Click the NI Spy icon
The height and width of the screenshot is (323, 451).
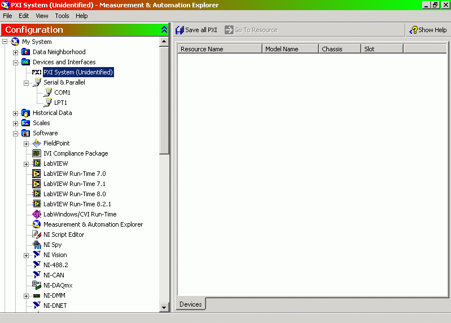(x=37, y=245)
